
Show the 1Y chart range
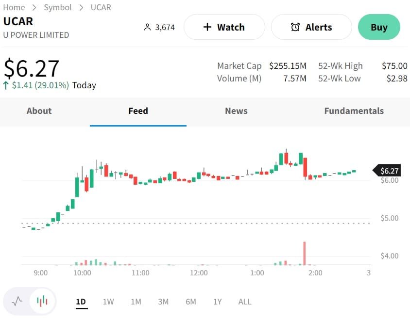point(218,302)
